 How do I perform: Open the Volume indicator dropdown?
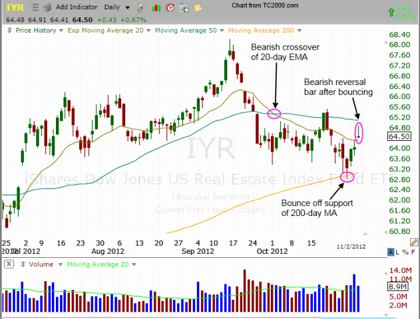[61, 265]
